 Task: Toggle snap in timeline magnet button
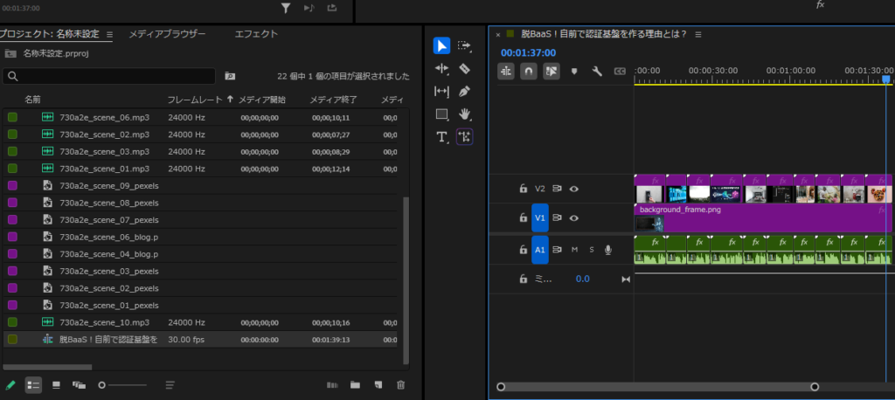tap(529, 72)
